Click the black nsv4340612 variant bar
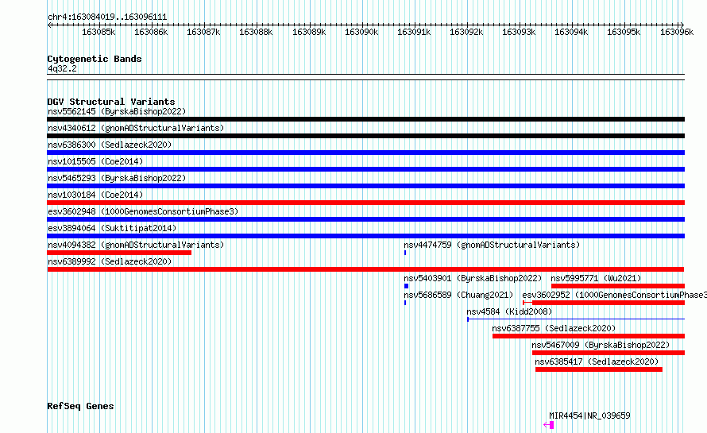 point(365,136)
